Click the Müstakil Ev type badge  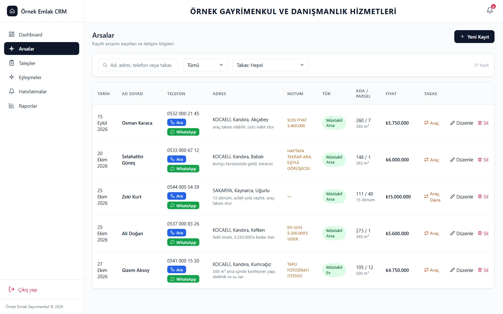(x=334, y=270)
